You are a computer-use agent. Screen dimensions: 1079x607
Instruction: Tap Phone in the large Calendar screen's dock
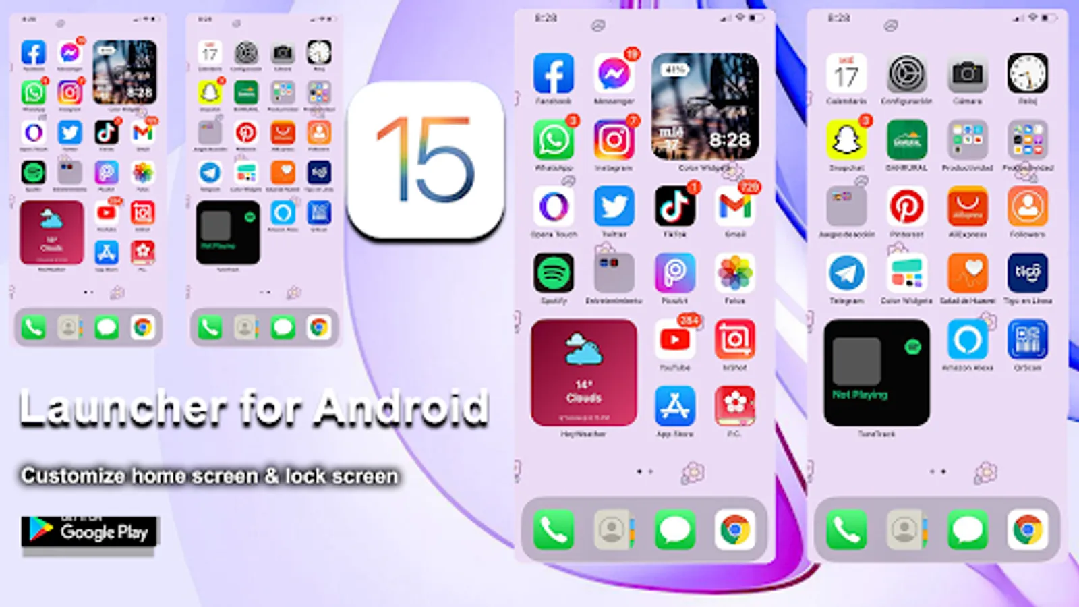click(x=846, y=530)
